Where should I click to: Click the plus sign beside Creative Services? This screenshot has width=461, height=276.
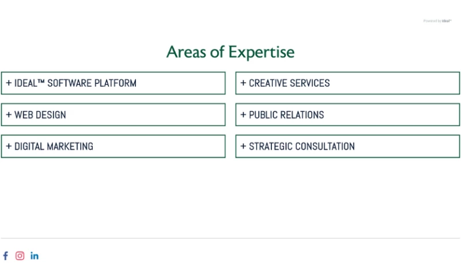[x=243, y=83]
